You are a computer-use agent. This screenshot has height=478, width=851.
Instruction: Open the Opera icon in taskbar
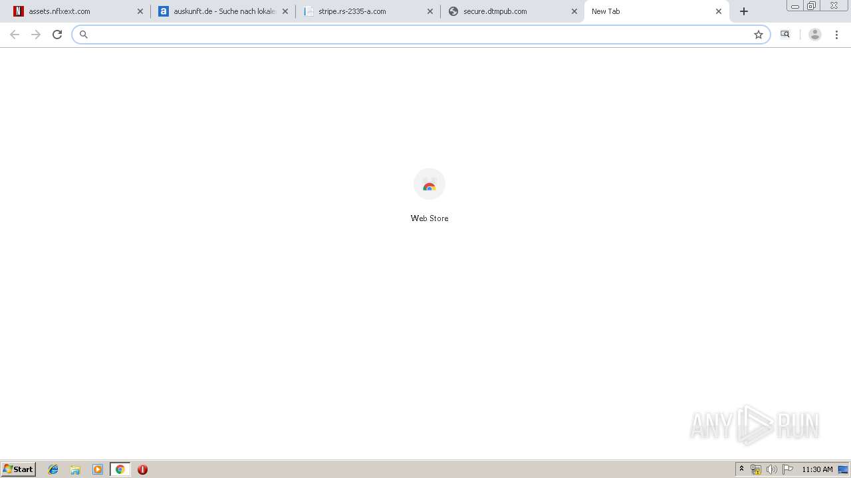pyautogui.click(x=142, y=469)
